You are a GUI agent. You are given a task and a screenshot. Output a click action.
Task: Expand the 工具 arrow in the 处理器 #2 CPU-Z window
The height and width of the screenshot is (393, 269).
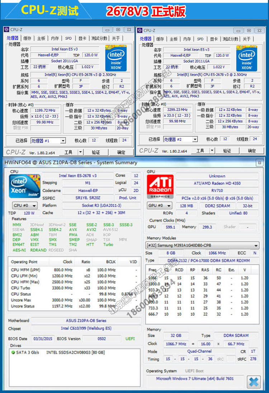click(x=212, y=150)
